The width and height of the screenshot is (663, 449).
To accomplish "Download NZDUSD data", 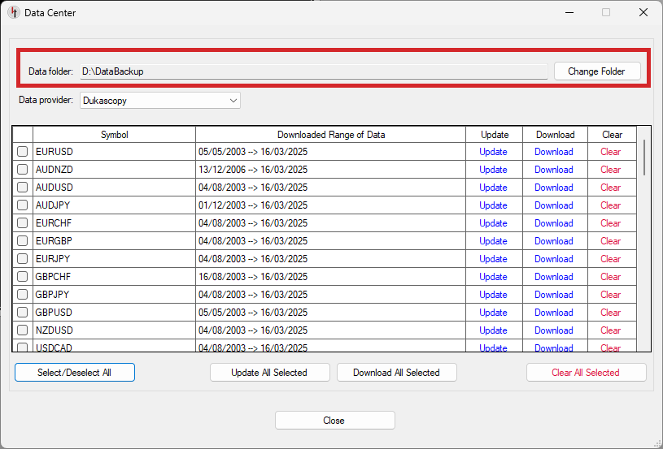I will 554,330.
